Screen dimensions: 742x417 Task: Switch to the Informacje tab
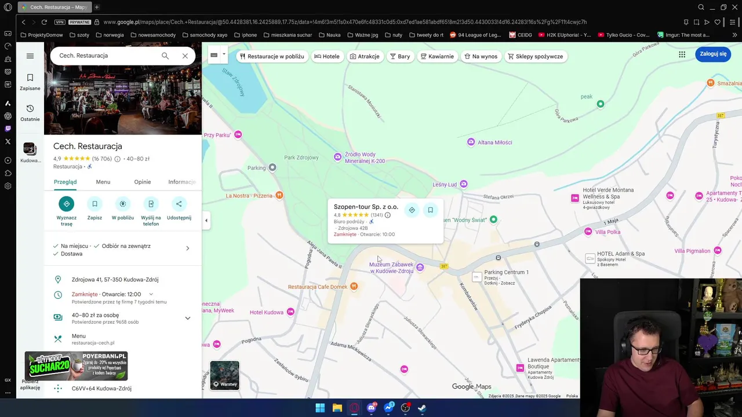[x=182, y=182]
